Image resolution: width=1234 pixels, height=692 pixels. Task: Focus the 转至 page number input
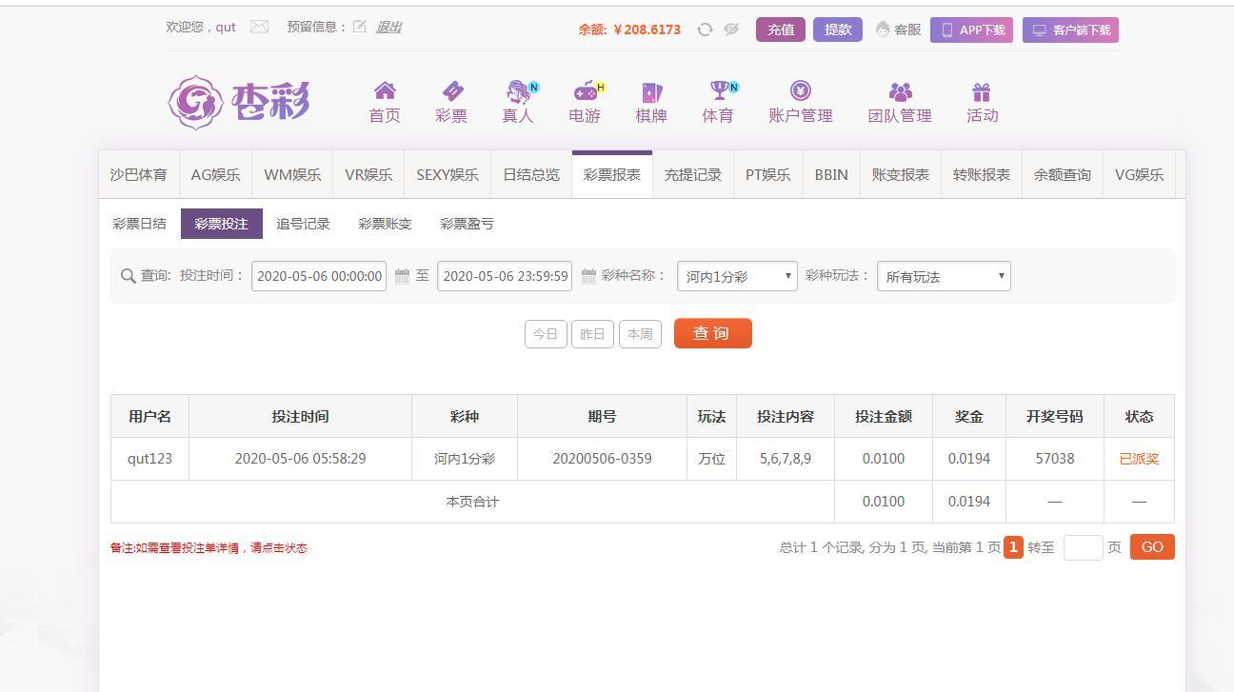pos(1083,547)
